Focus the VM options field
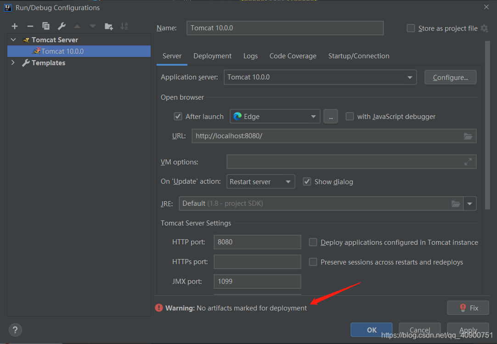Screen dimensions: 497x344 click(x=351, y=162)
